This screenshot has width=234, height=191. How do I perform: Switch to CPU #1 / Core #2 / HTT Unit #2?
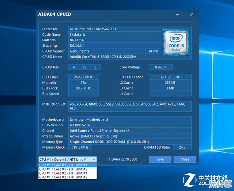pos(63,177)
